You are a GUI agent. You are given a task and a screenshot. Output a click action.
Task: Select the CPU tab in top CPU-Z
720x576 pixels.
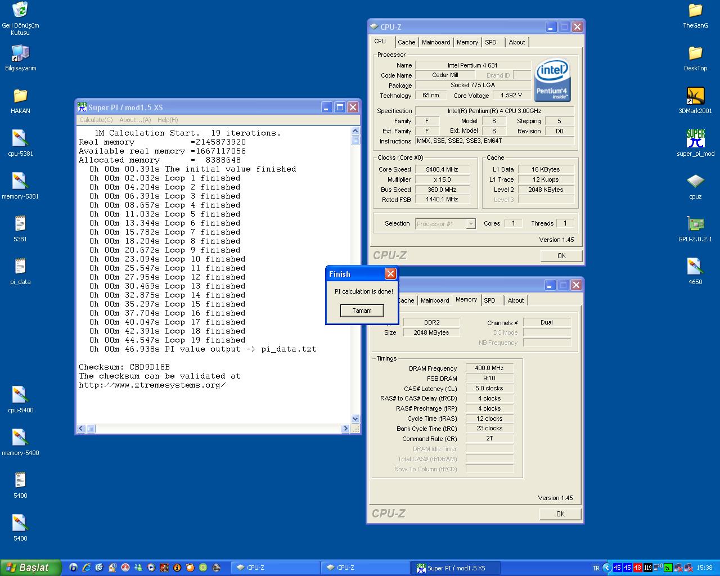(380, 41)
